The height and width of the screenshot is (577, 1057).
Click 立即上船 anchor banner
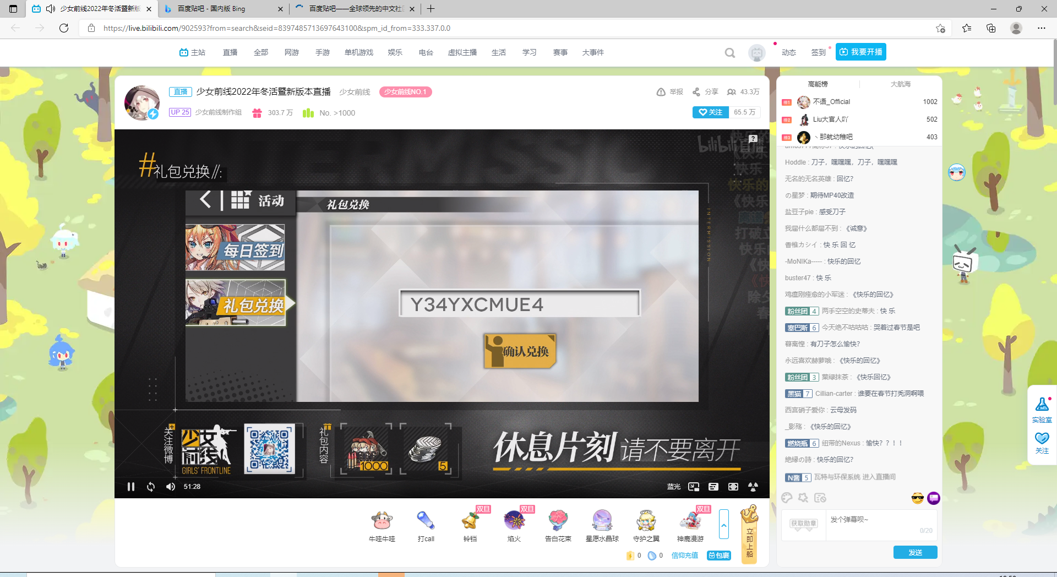coord(749,534)
